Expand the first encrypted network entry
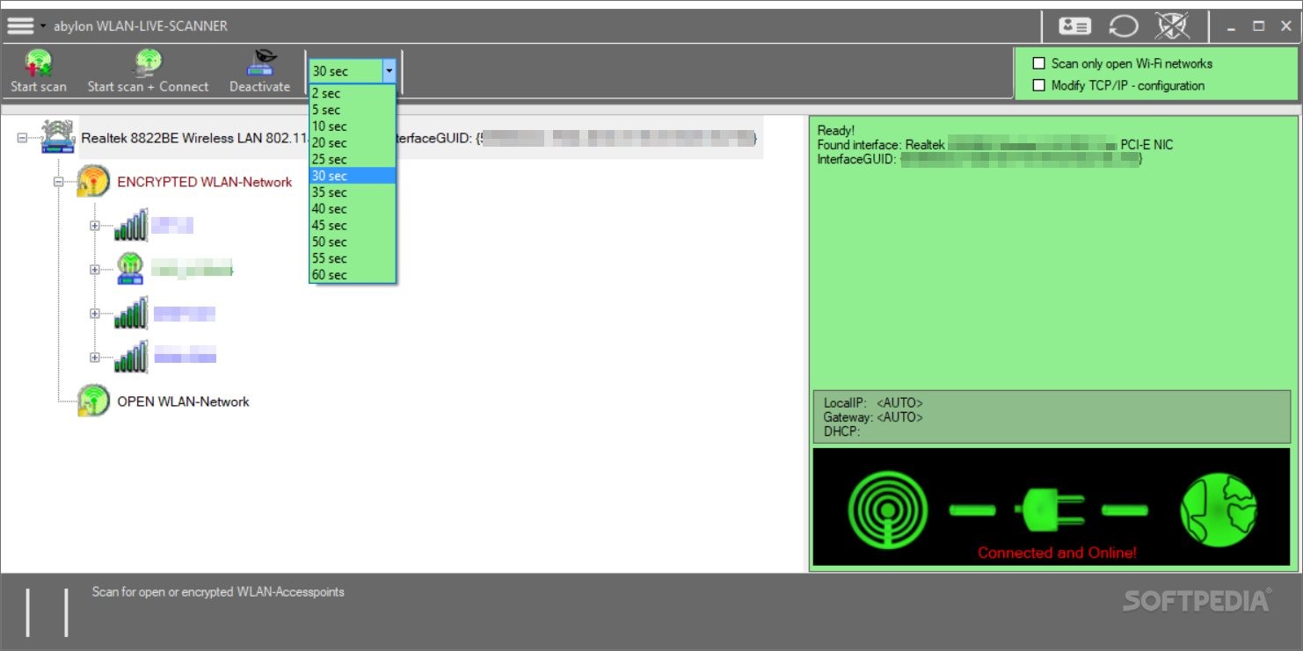This screenshot has height=651, width=1303. tap(95, 226)
